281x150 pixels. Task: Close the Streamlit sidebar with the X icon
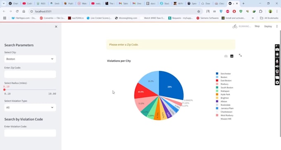tap(56, 27)
